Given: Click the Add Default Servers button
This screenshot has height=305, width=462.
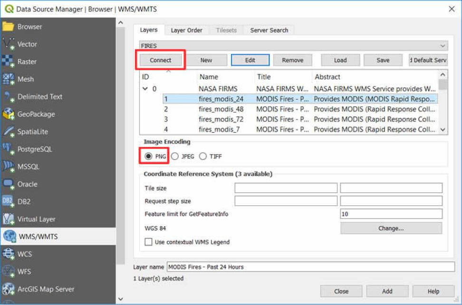Looking at the screenshot, I should [428, 60].
